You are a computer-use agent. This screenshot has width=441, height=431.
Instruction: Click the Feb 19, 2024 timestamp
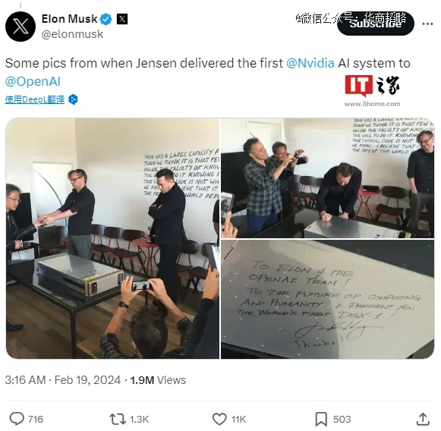[87, 380]
